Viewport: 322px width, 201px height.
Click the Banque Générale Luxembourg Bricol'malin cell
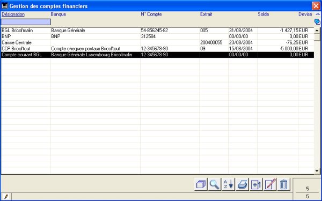[92, 55]
